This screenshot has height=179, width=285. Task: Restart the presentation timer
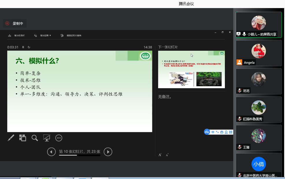pos(29,47)
